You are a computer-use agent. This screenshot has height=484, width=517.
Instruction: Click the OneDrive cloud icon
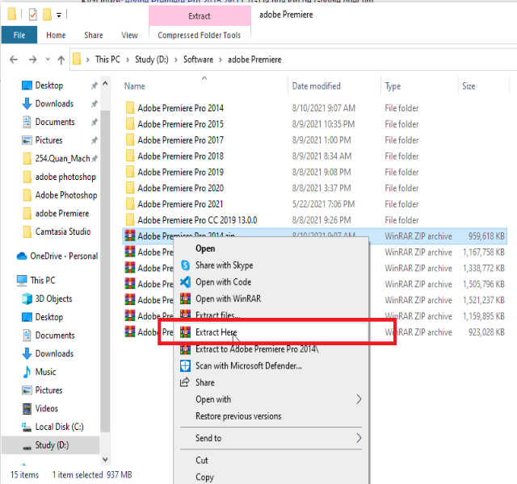[x=22, y=256]
